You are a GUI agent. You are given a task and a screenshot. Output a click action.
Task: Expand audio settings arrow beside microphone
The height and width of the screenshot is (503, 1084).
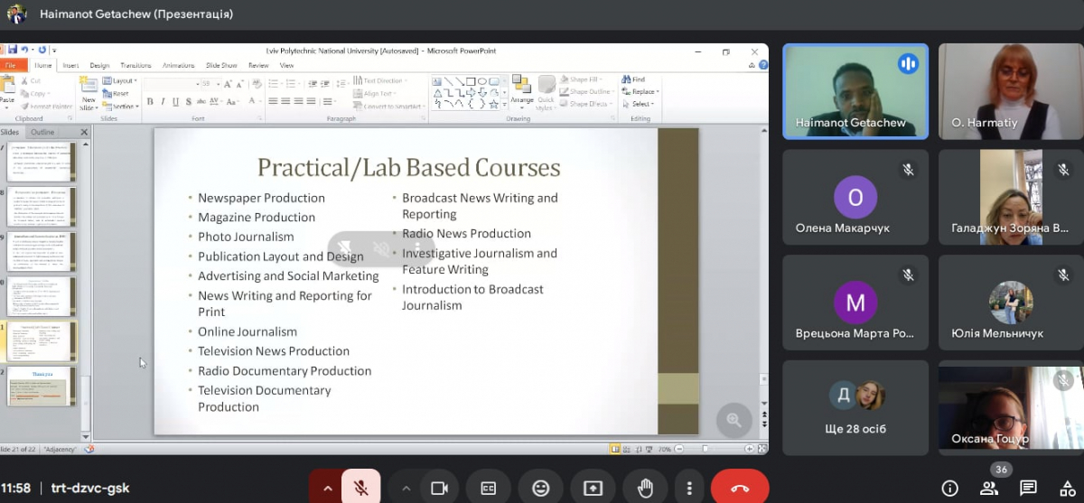[x=327, y=489]
